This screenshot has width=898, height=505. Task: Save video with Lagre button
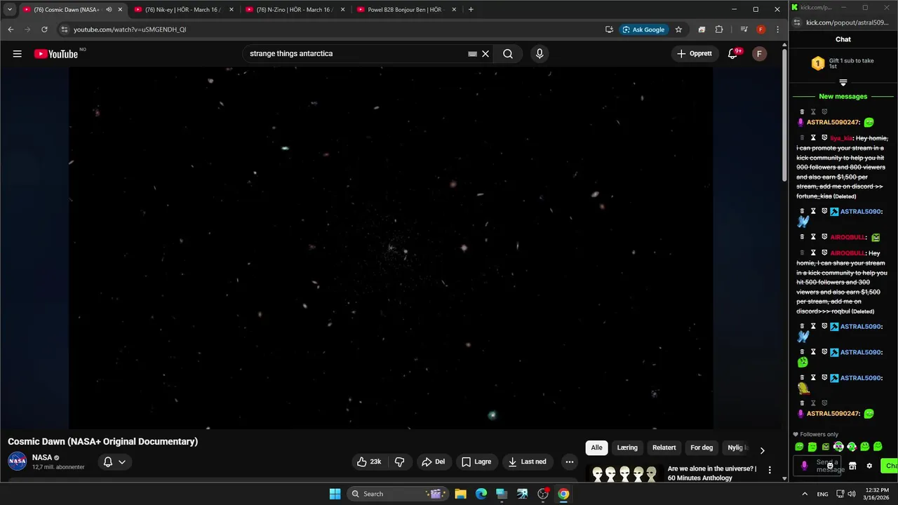coord(476,462)
